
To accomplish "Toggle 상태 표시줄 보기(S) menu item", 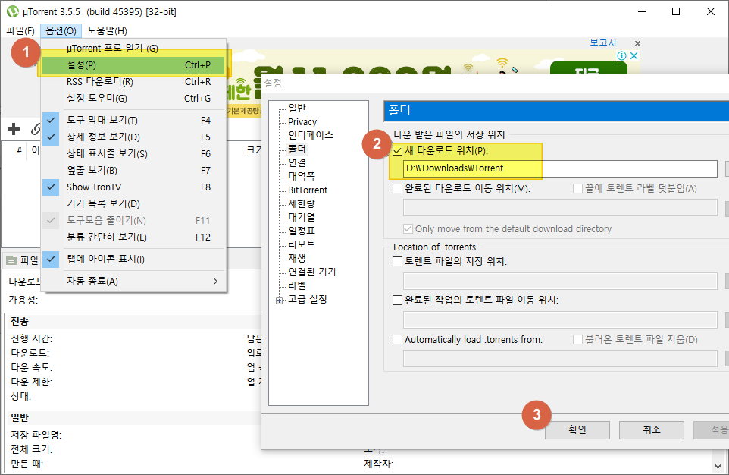I will (x=133, y=154).
